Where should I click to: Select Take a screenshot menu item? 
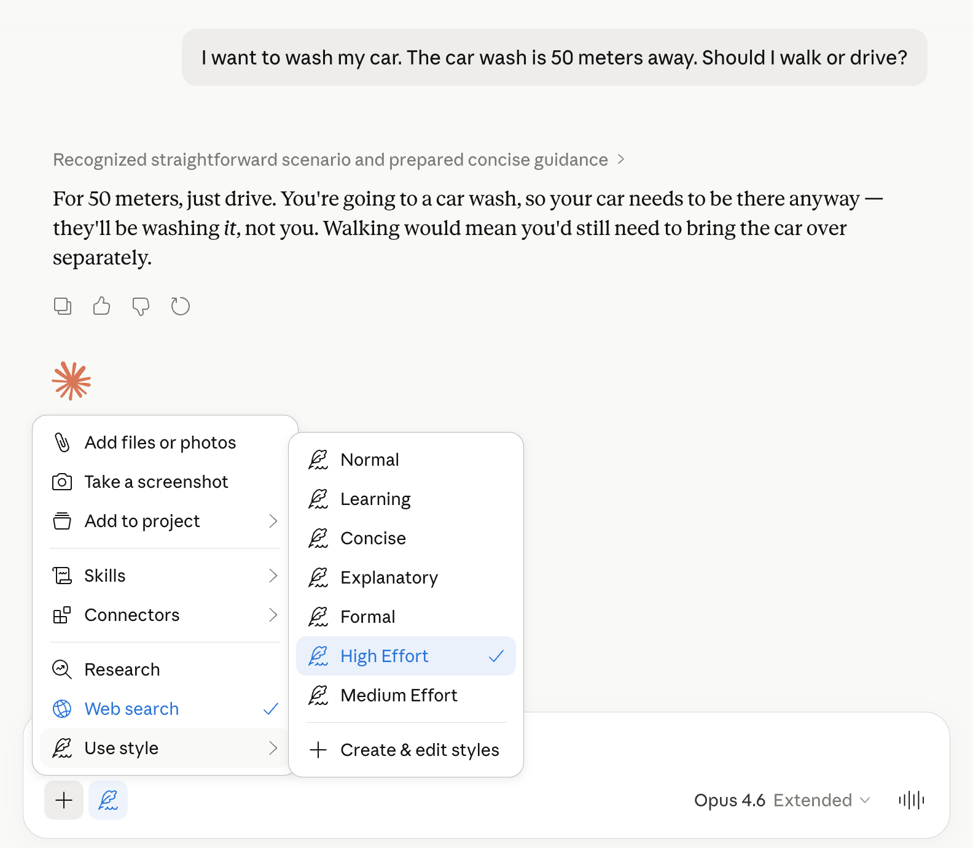(156, 482)
